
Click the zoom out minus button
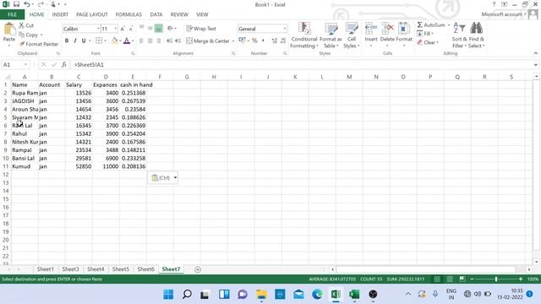click(x=472, y=279)
